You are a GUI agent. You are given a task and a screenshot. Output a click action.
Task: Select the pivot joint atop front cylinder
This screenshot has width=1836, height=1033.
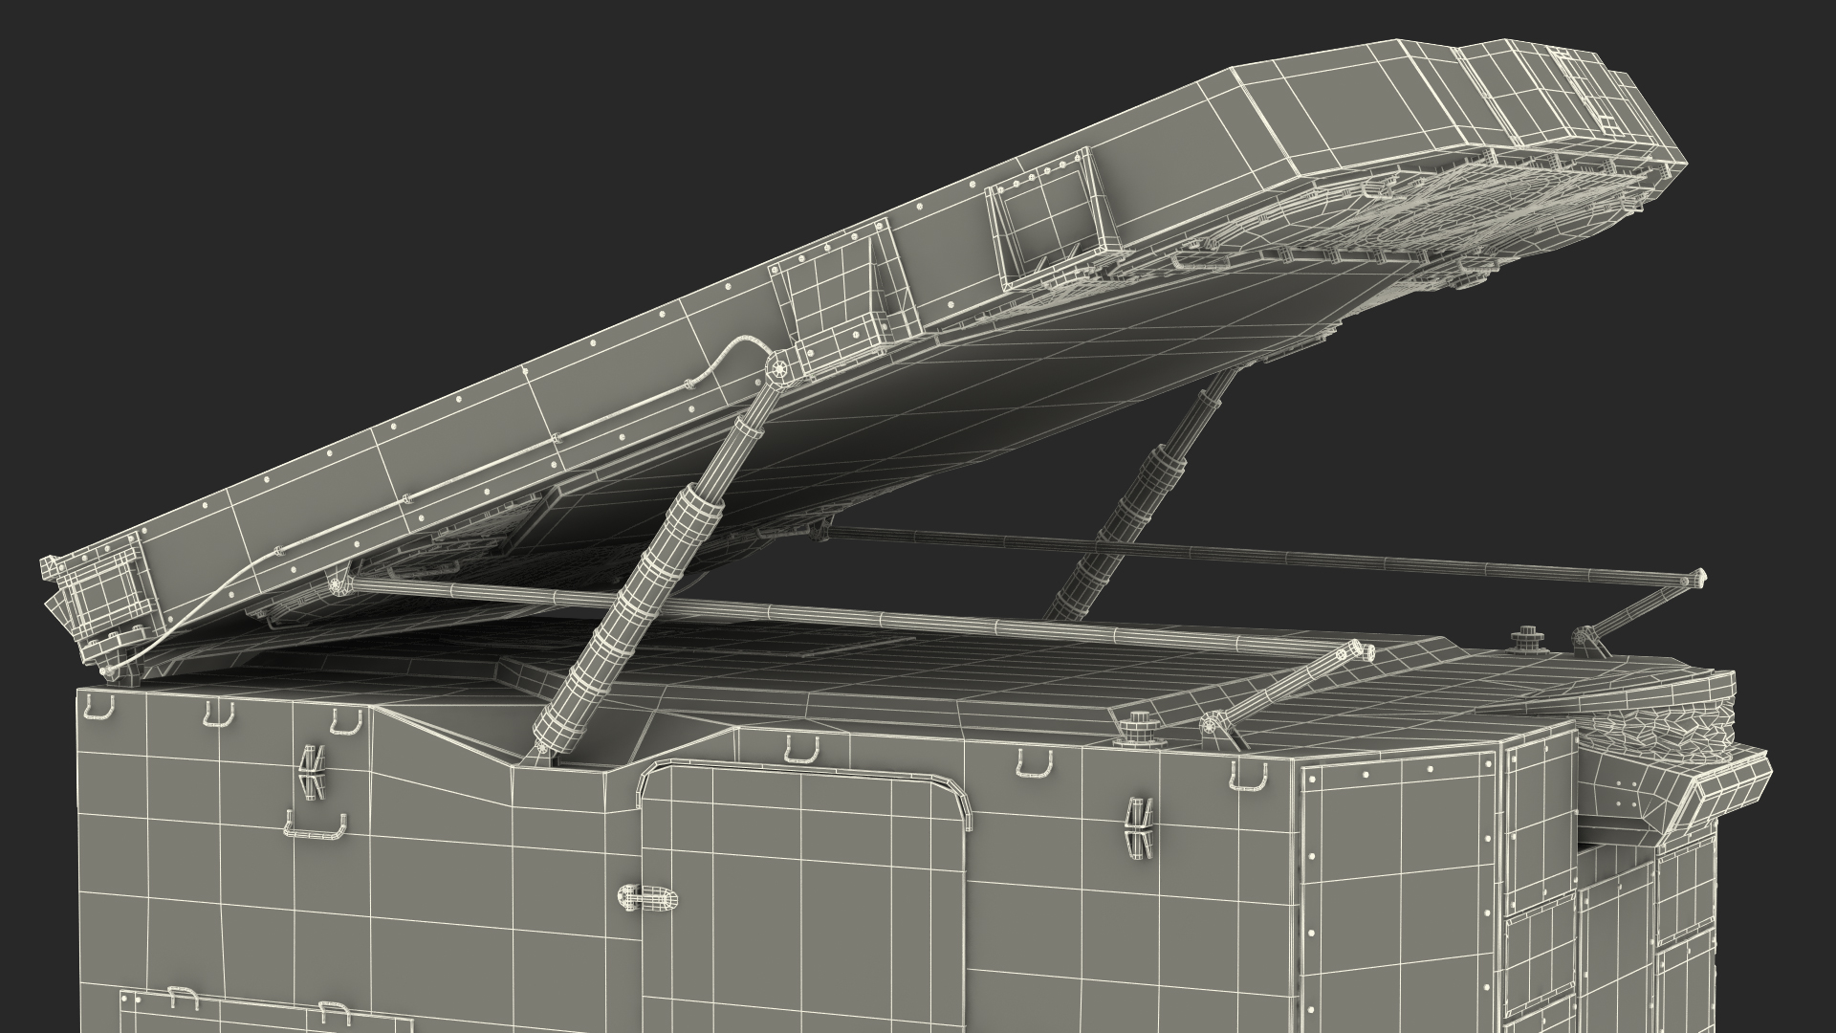coord(778,368)
